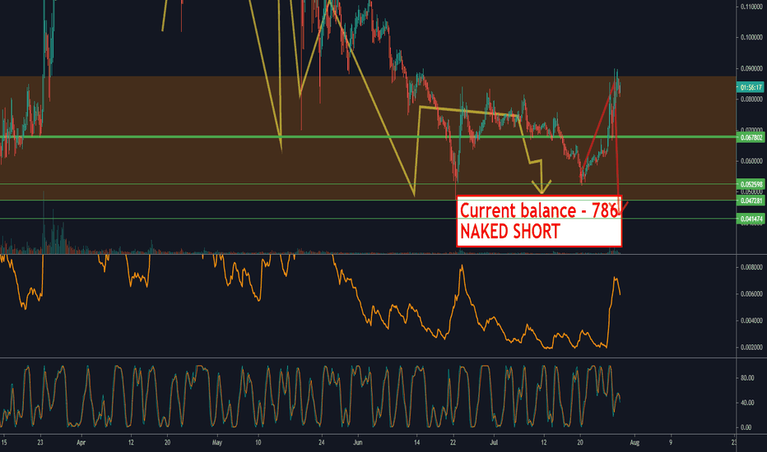The image size is (767, 452).
Task: Click the 0.00 oscillator scale label
Action: click(x=746, y=427)
